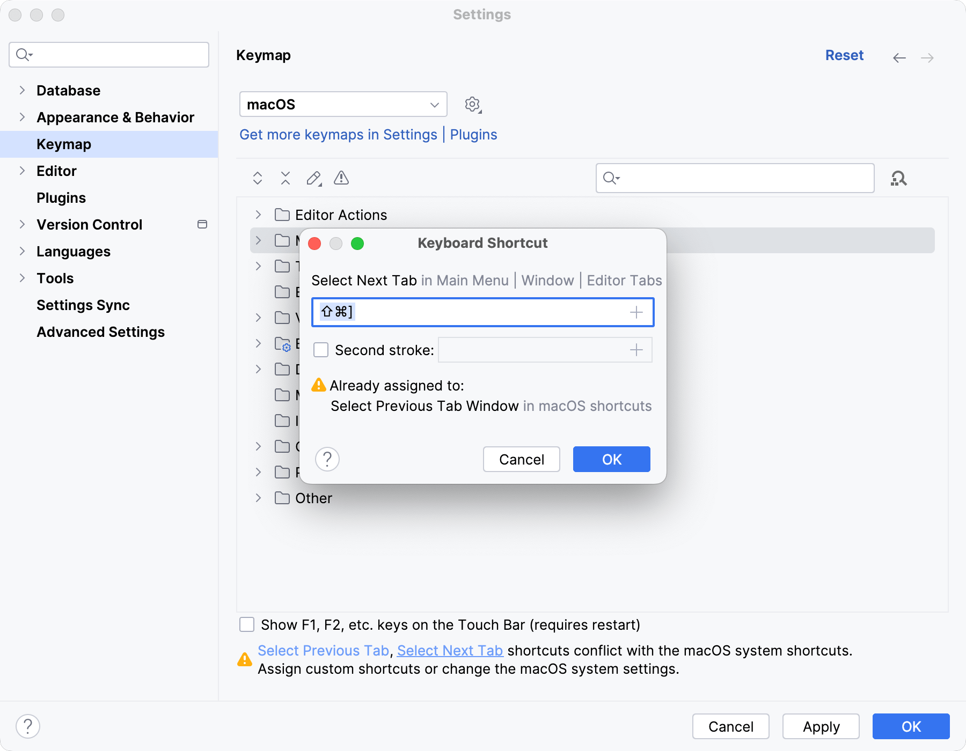This screenshot has height=751, width=966.
Task: Expand all nodes in the keymap tree
Action: click(257, 178)
